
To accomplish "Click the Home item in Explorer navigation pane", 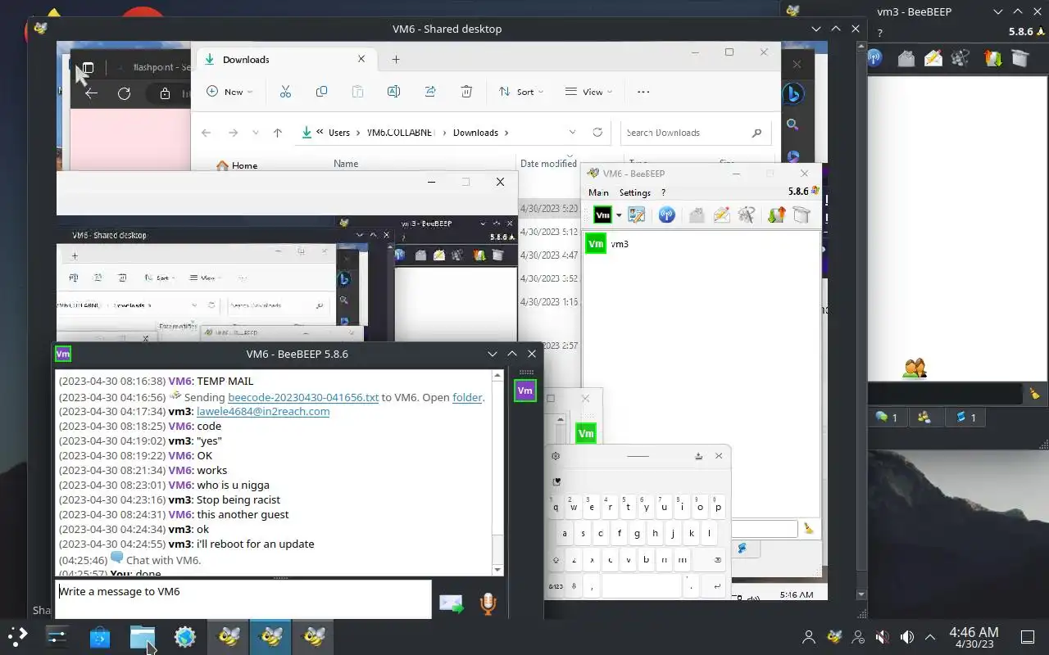I will [237, 165].
